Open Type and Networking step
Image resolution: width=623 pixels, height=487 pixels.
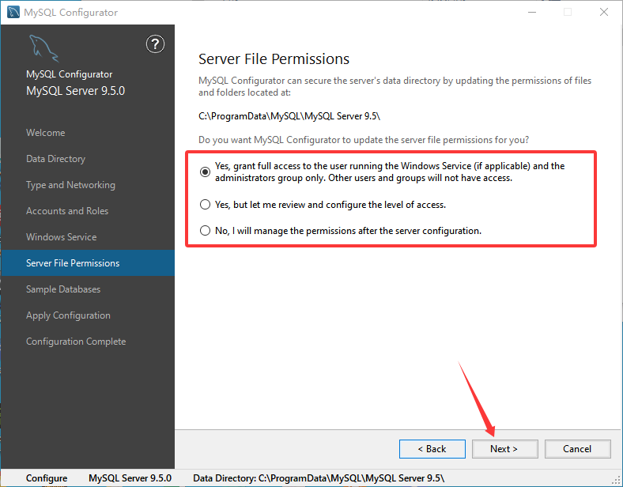click(x=70, y=185)
